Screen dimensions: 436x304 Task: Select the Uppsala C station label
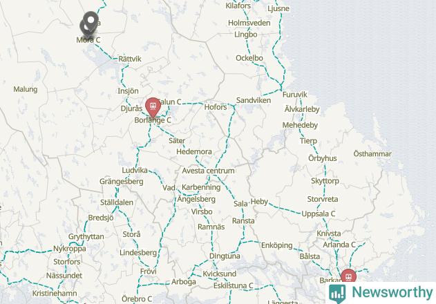point(319,213)
